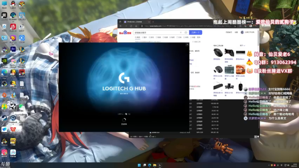
Task: Switch to the 视频 search category
Action: (x=158, y=37)
